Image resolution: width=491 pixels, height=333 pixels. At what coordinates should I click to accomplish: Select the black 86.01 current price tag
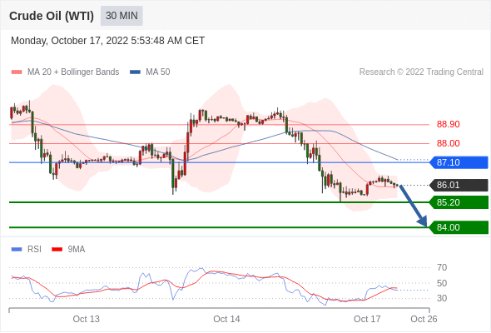459,185
